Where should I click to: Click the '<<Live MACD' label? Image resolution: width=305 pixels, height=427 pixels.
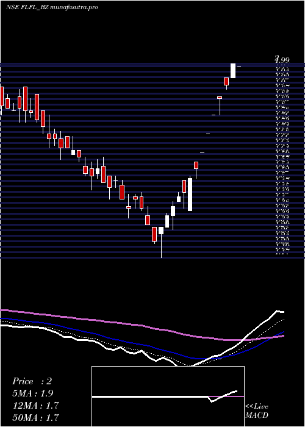[257, 411]
